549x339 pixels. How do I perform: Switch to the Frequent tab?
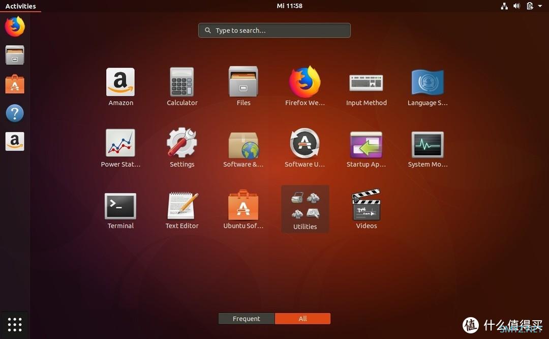point(247,319)
